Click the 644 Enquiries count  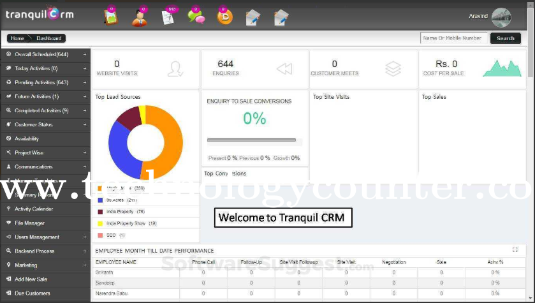tap(225, 64)
